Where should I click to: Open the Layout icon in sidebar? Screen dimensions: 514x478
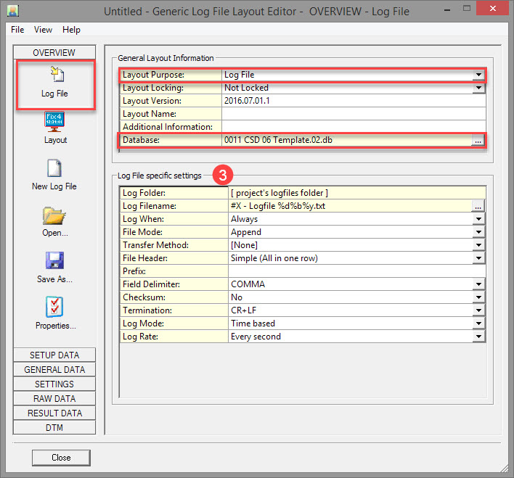click(54, 122)
